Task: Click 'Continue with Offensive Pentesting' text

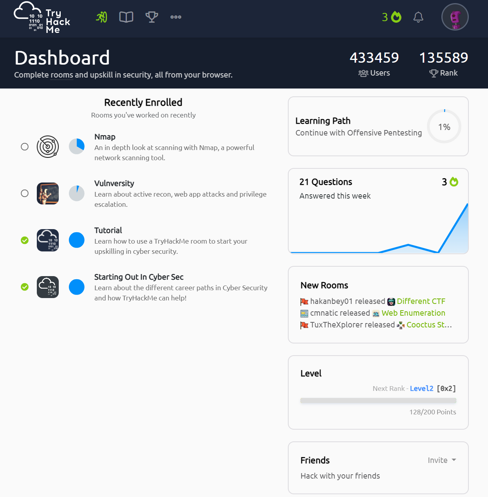Action: pos(359,133)
